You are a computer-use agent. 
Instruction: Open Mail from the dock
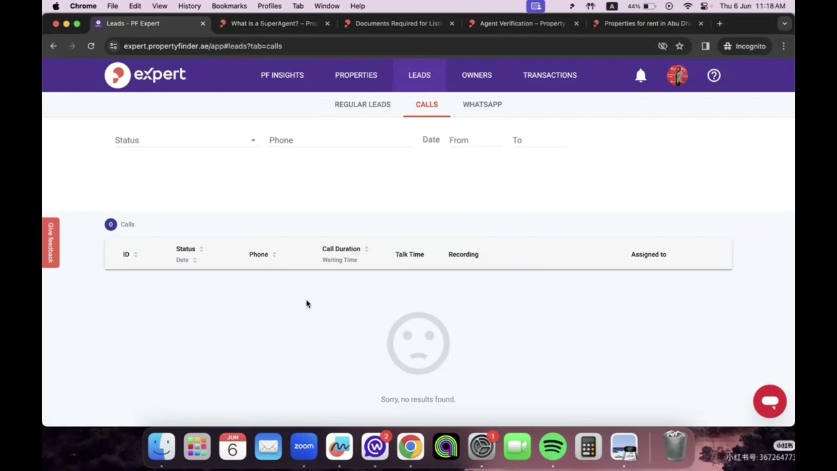(268, 447)
